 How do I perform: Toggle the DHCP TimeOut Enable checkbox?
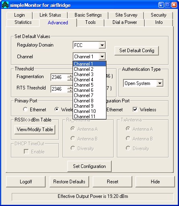(x=26, y=151)
